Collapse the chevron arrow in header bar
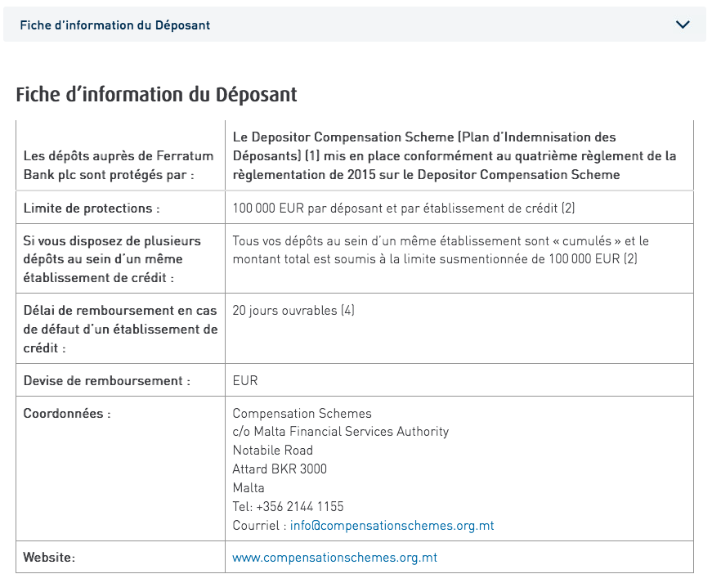The width and height of the screenshot is (712, 583). (683, 25)
